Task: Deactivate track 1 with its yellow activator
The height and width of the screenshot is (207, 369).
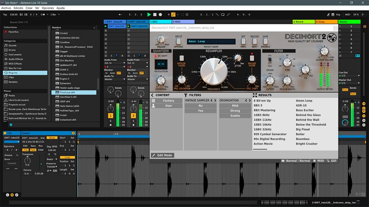Action: (111, 116)
